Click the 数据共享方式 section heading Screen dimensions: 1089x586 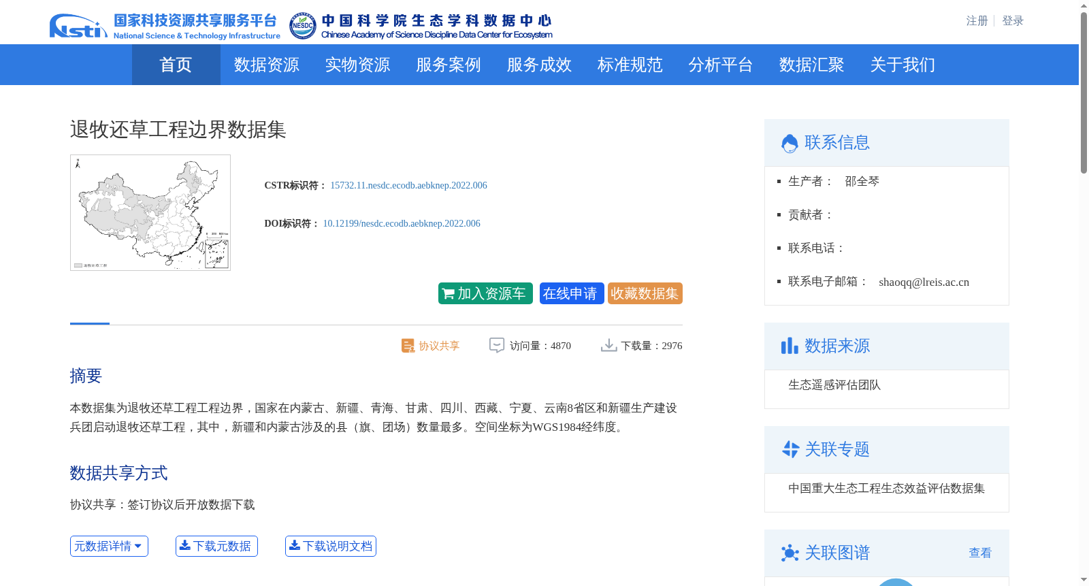pos(118,473)
